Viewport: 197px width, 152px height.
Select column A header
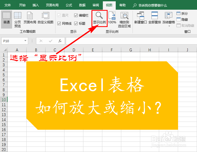tap(17, 50)
